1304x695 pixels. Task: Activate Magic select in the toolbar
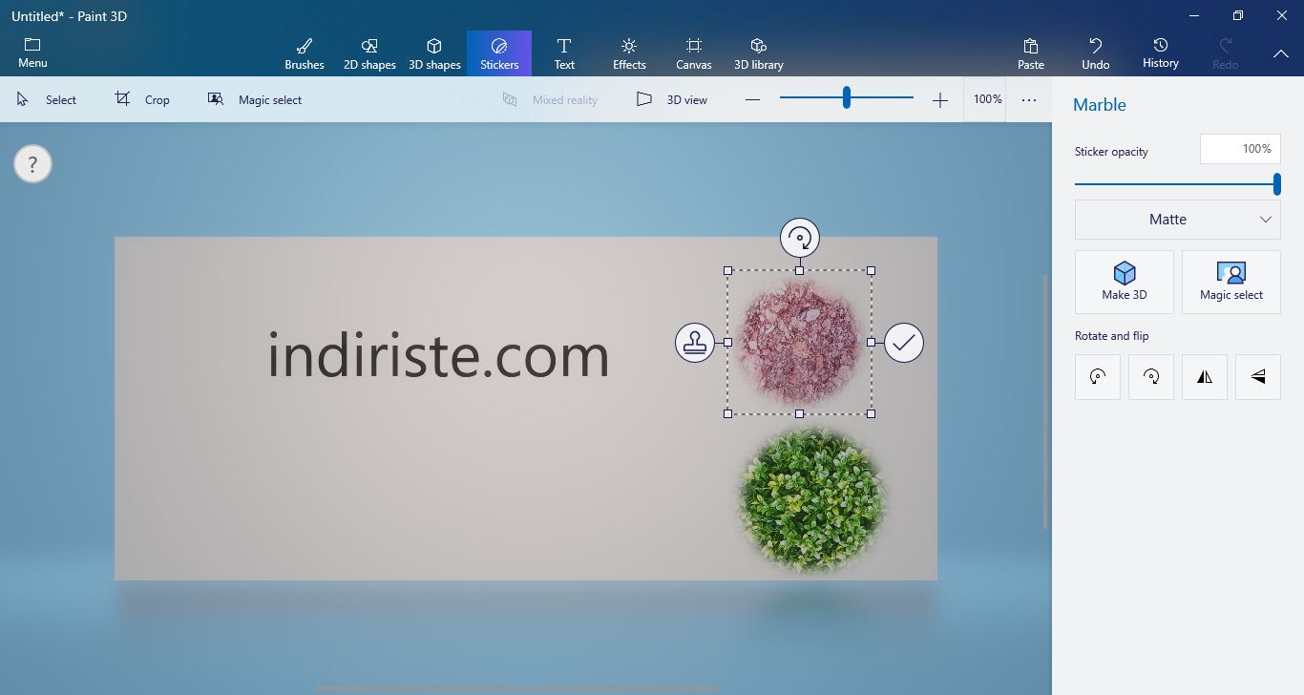point(255,99)
